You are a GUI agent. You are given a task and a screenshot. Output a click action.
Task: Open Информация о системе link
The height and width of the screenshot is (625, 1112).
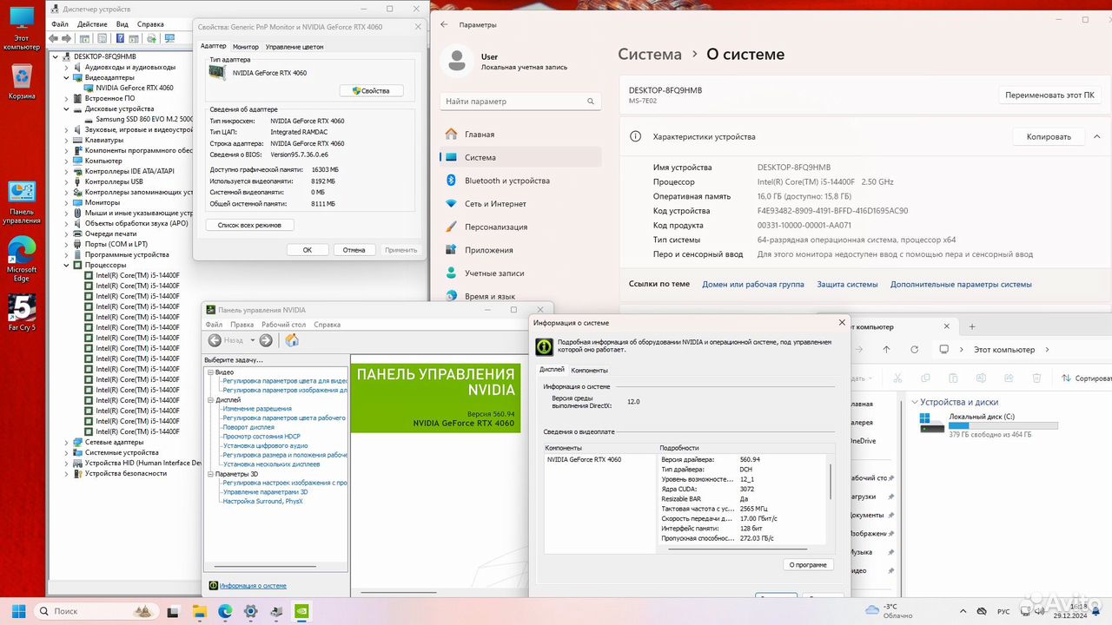253,586
